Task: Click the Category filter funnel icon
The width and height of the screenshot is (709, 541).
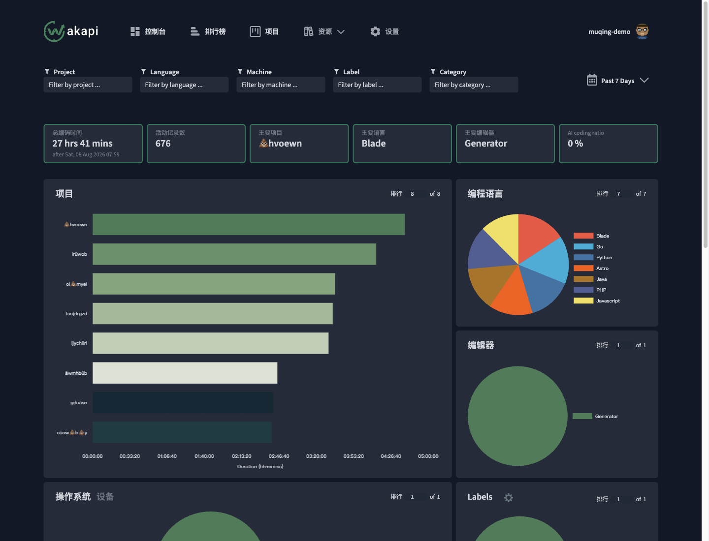Action: 433,72
